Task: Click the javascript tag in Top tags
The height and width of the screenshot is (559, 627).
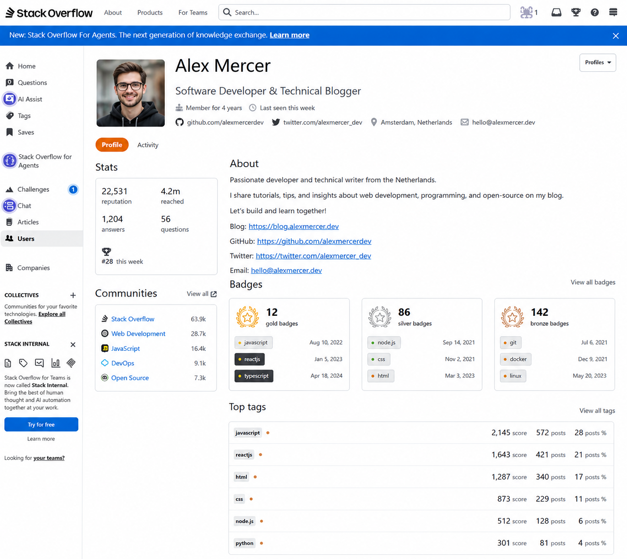Action: point(247,433)
